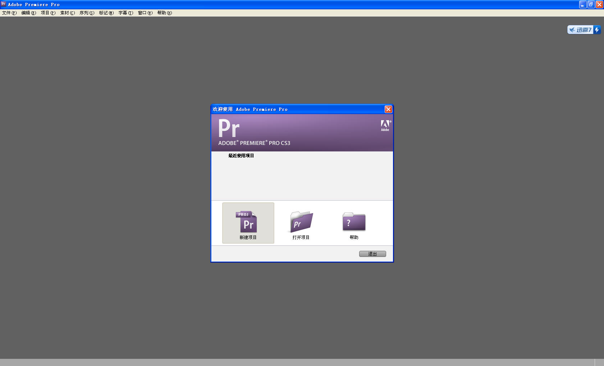The image size is (604, 366).
Task: Click the restore-down button of the main window
Action: coord(591,5)
